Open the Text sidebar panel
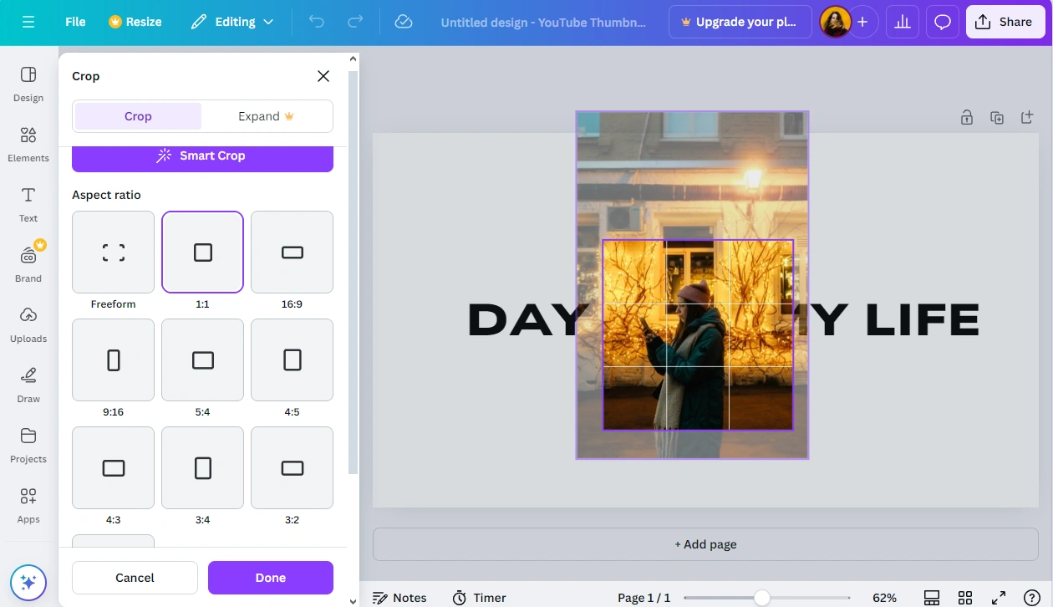This screenshot has width=1053, height=607. pos(28,204)
